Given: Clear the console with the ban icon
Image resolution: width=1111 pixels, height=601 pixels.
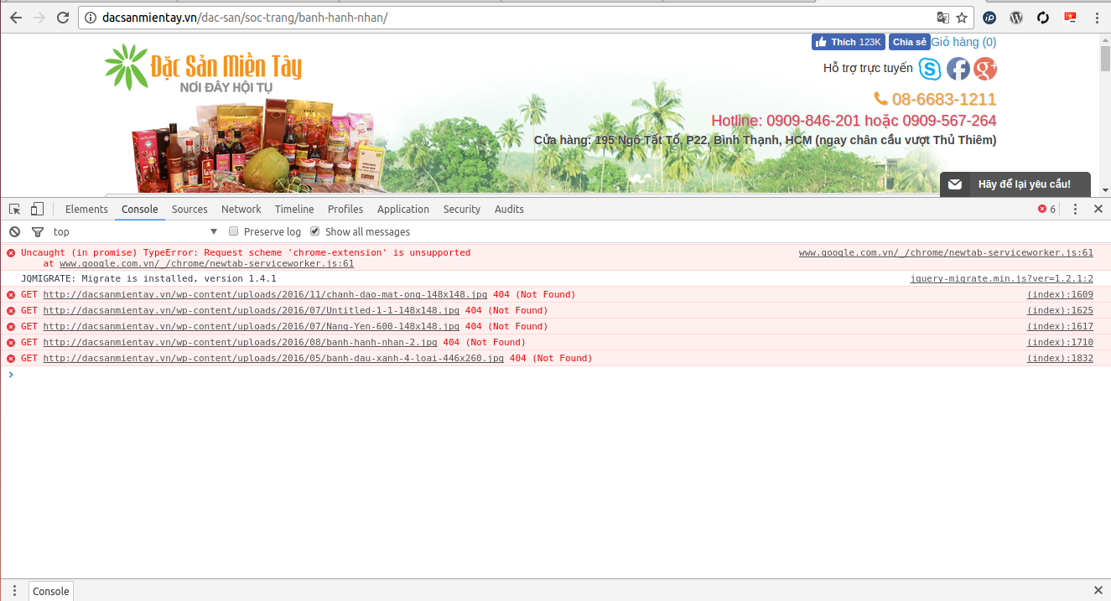Looking at the screenshot, I should point(14,232).
